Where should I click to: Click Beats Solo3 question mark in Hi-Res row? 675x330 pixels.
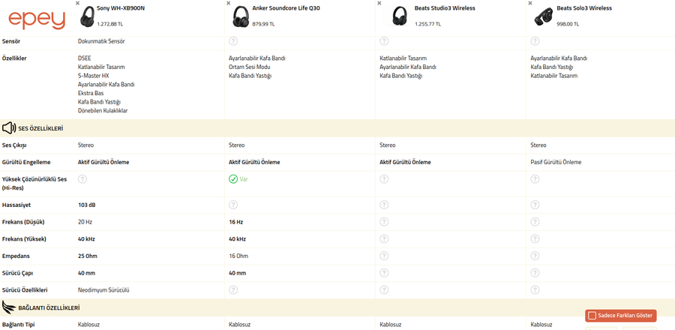pos(535,179)
